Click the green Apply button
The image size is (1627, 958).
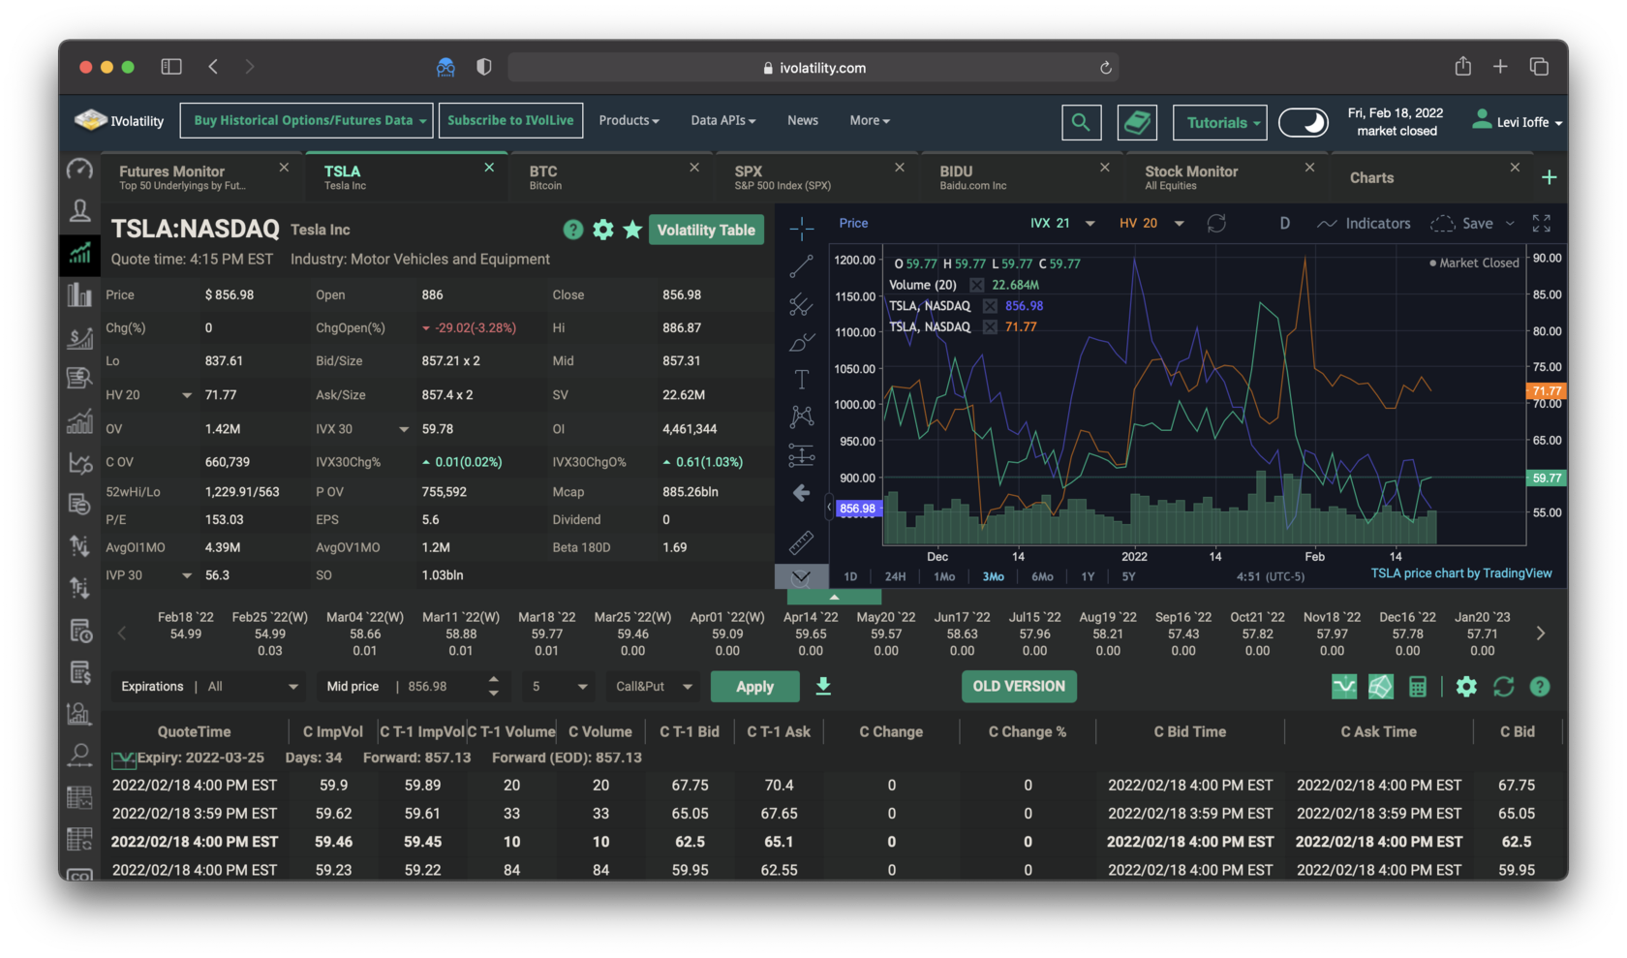coord(754,687)
